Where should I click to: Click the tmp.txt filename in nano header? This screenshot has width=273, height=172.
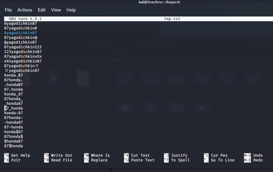[172, 19]
